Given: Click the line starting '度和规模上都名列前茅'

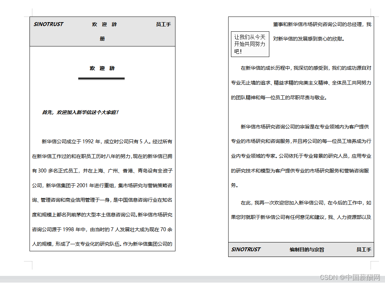Looking at the screenshot, I should click(102, 215).
